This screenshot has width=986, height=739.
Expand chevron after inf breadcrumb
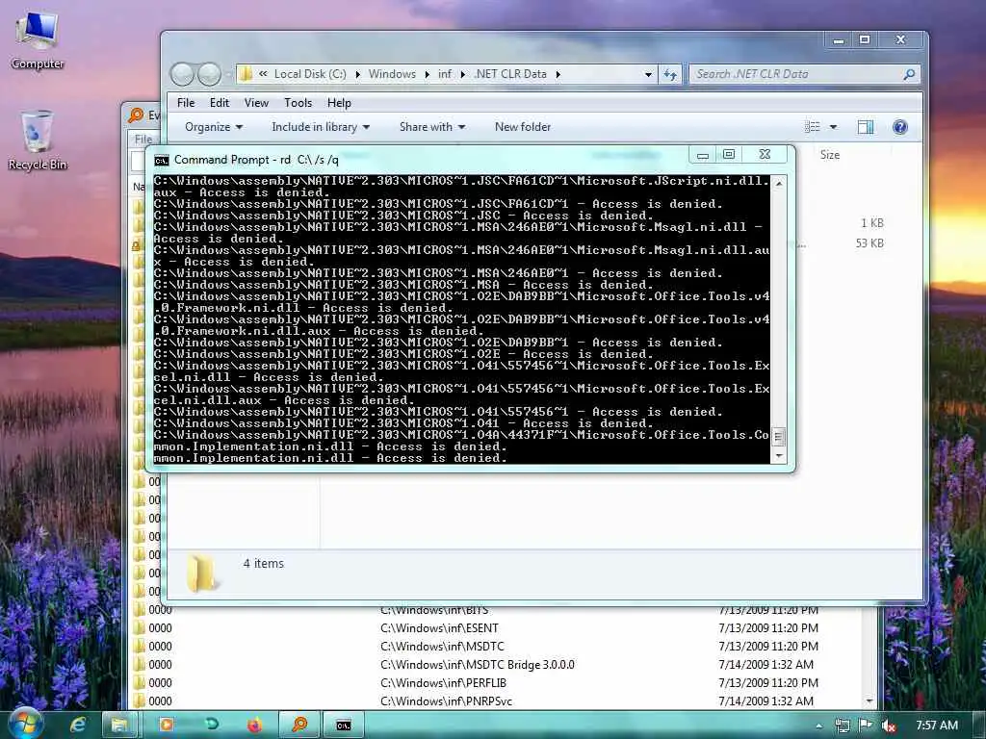tap(463, 74)
